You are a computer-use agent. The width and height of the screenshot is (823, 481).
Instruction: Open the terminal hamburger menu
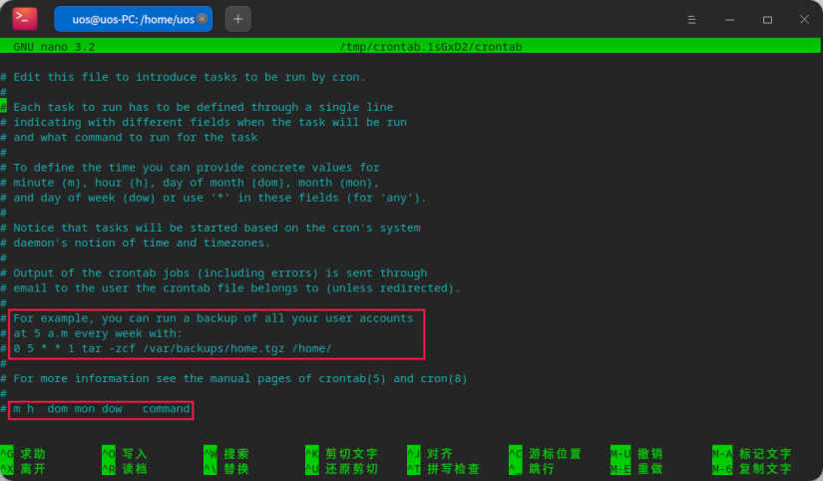tap(692, 19)
